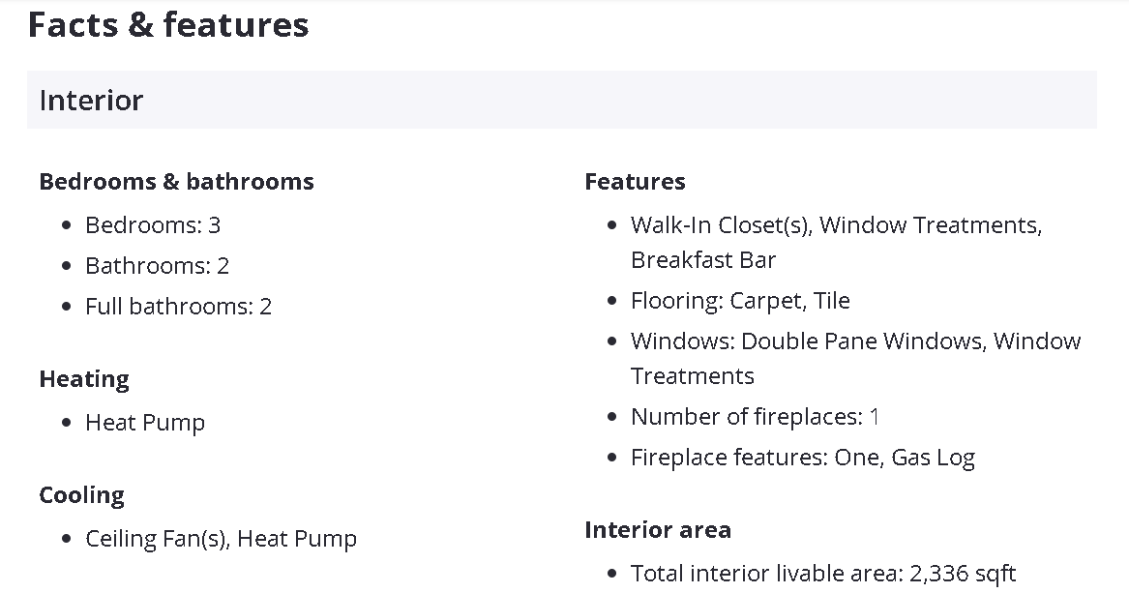Click the Breakfast Bar text

point(703,260)
